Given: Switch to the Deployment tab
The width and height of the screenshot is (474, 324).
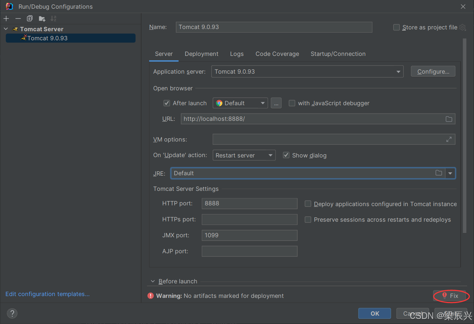Looking at the screenshot, I should point(201,54).
